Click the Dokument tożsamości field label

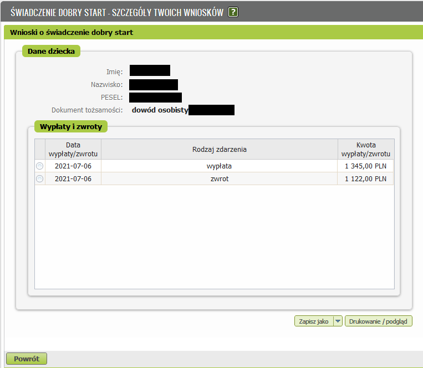tap(87, 110)
